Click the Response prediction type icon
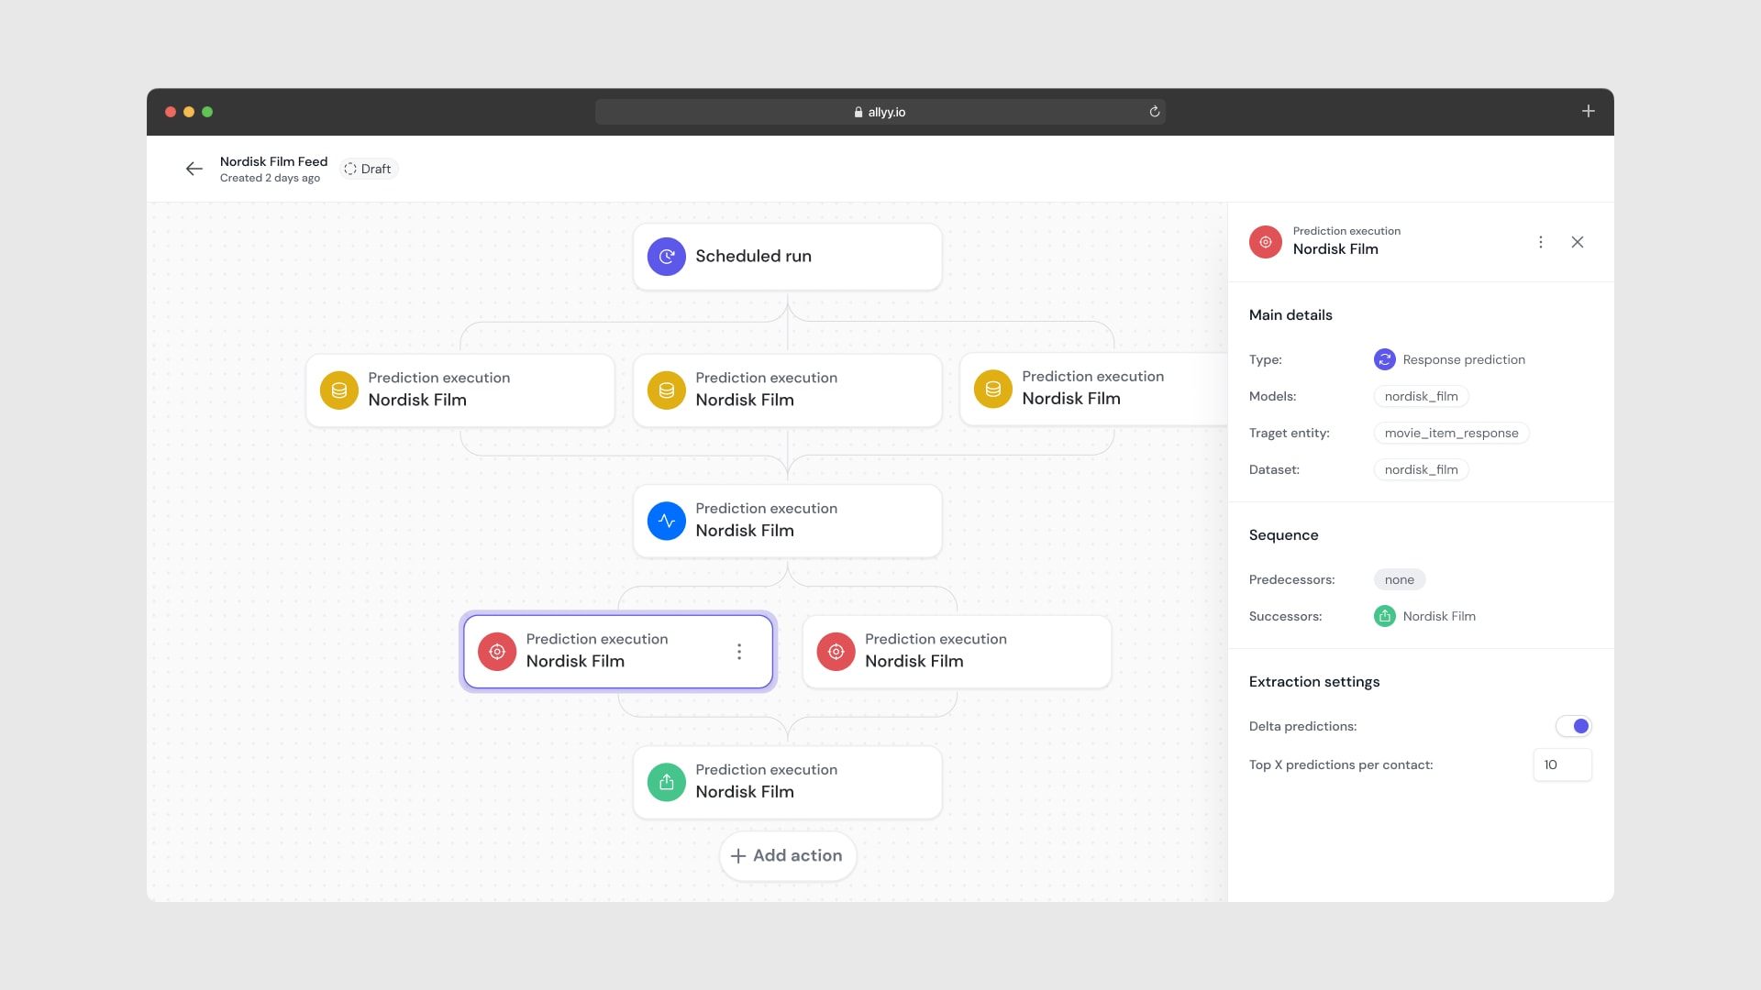Screen dimensions: 1761x990 (1382, 359)
